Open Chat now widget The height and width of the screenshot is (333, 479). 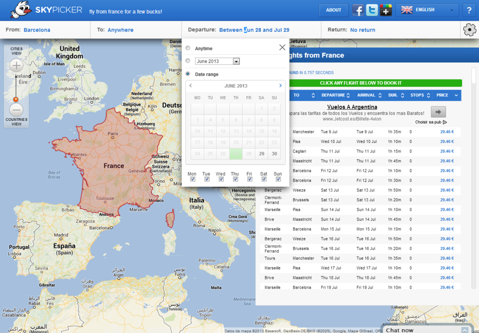(x=427, y=330)
